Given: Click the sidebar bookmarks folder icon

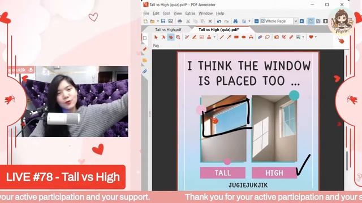Looking at the screenshot, I should coord(145,60).
